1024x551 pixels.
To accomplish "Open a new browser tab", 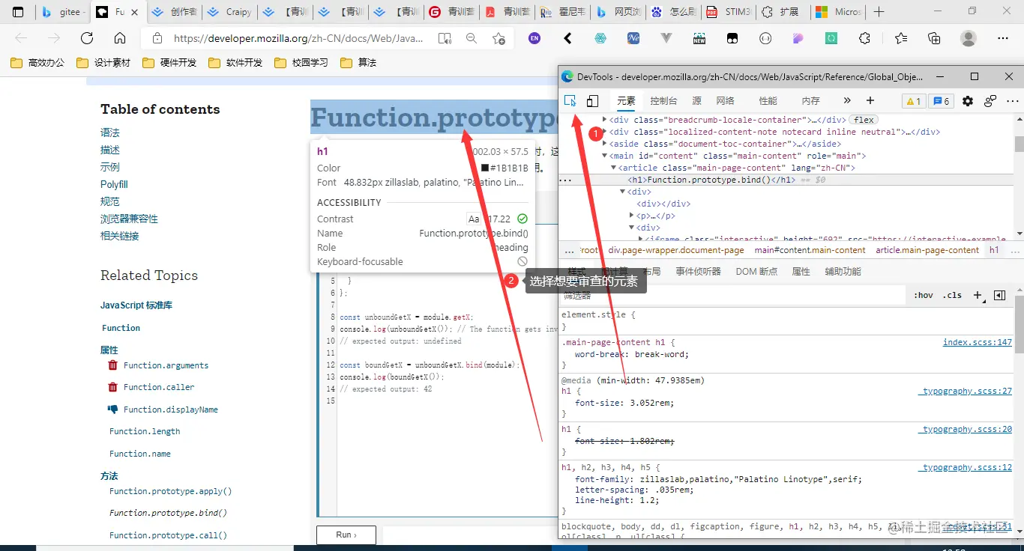I will pyautogui.click(x=879, y=12).
